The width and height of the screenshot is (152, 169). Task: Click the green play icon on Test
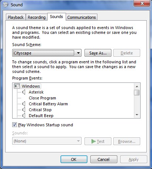click(94, 141)
